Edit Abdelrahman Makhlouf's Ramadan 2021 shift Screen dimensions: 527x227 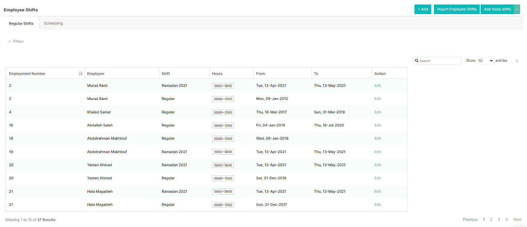(x=378, y=152)
